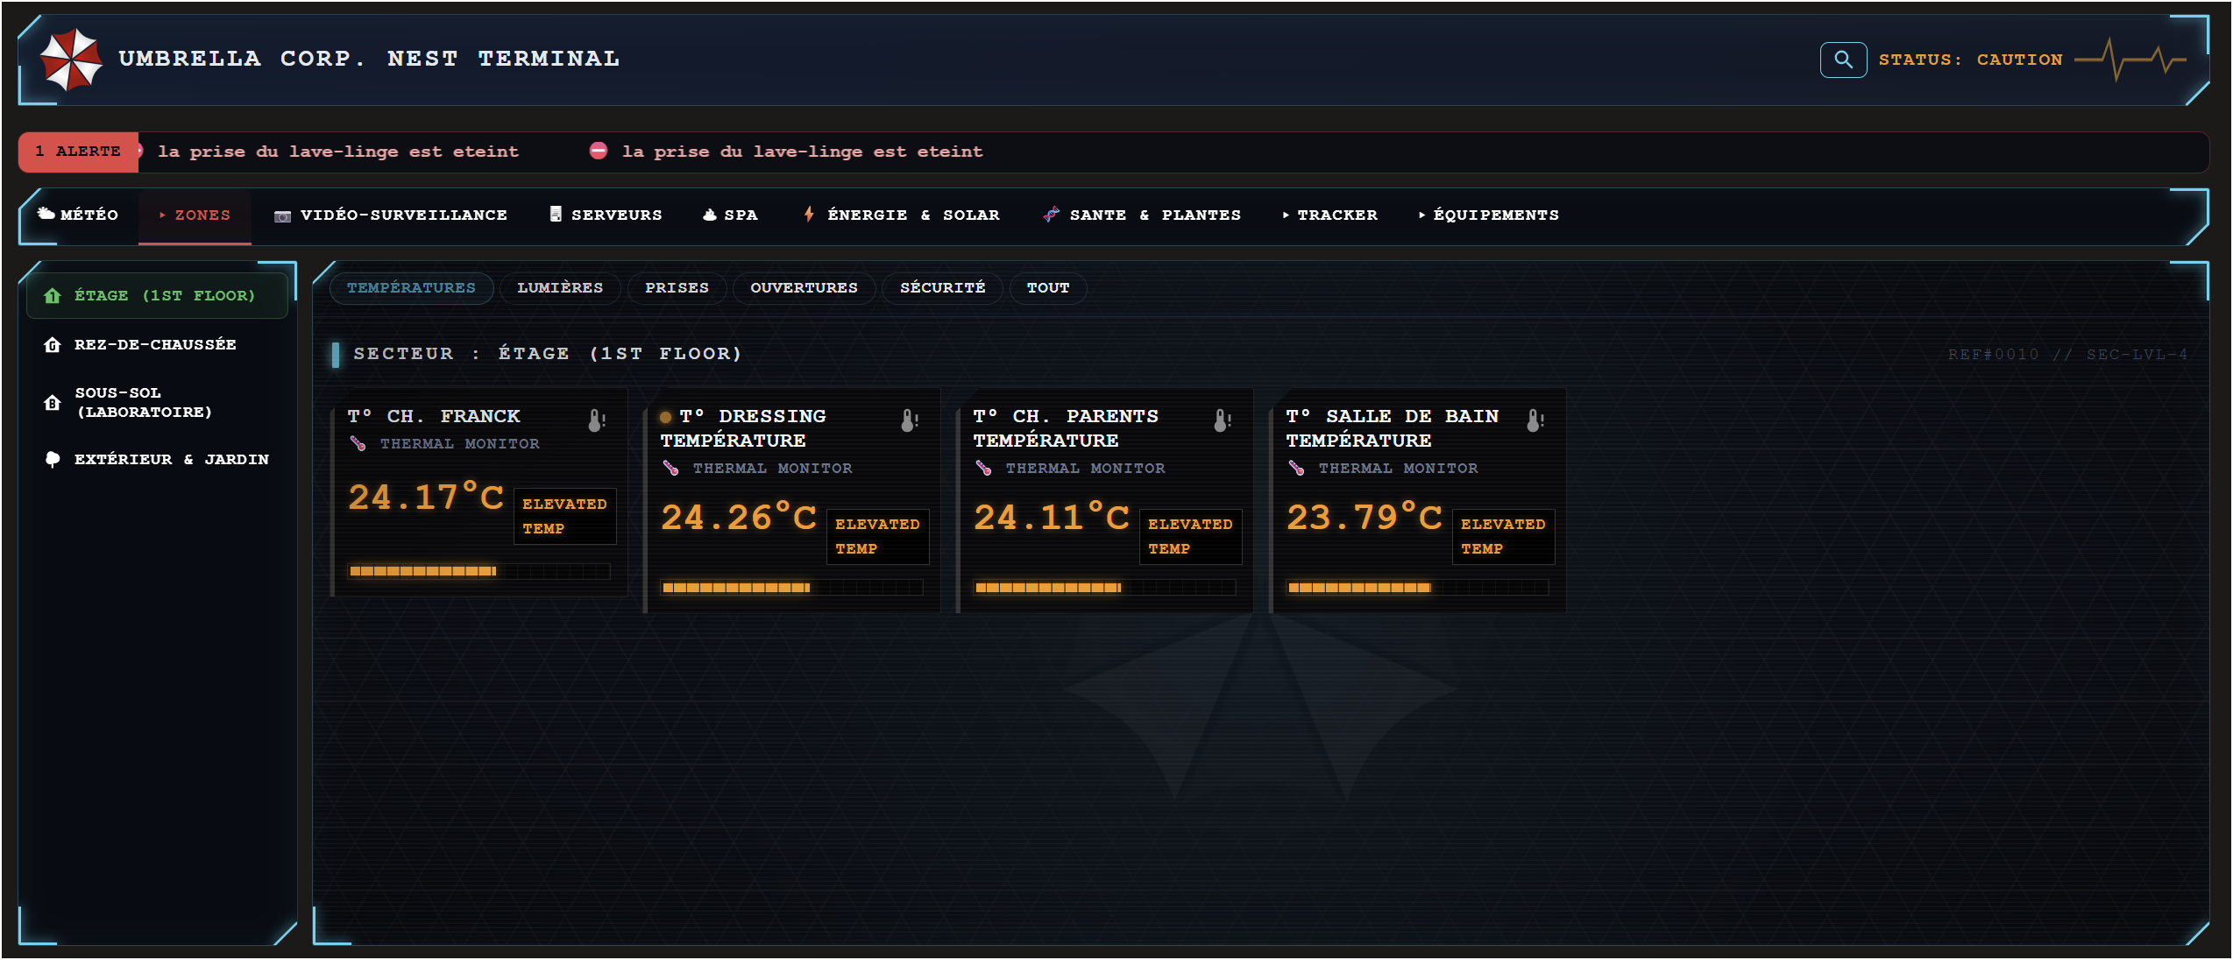Image resolution: width=2233 pixels, height=960 pixels.
Task: Open Santé & Plantes tab
Action: (1142, 215)
